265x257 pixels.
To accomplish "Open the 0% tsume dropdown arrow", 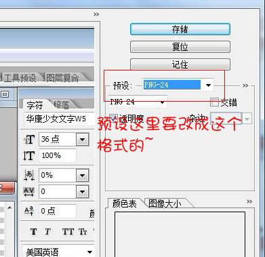I will point(82,176).
